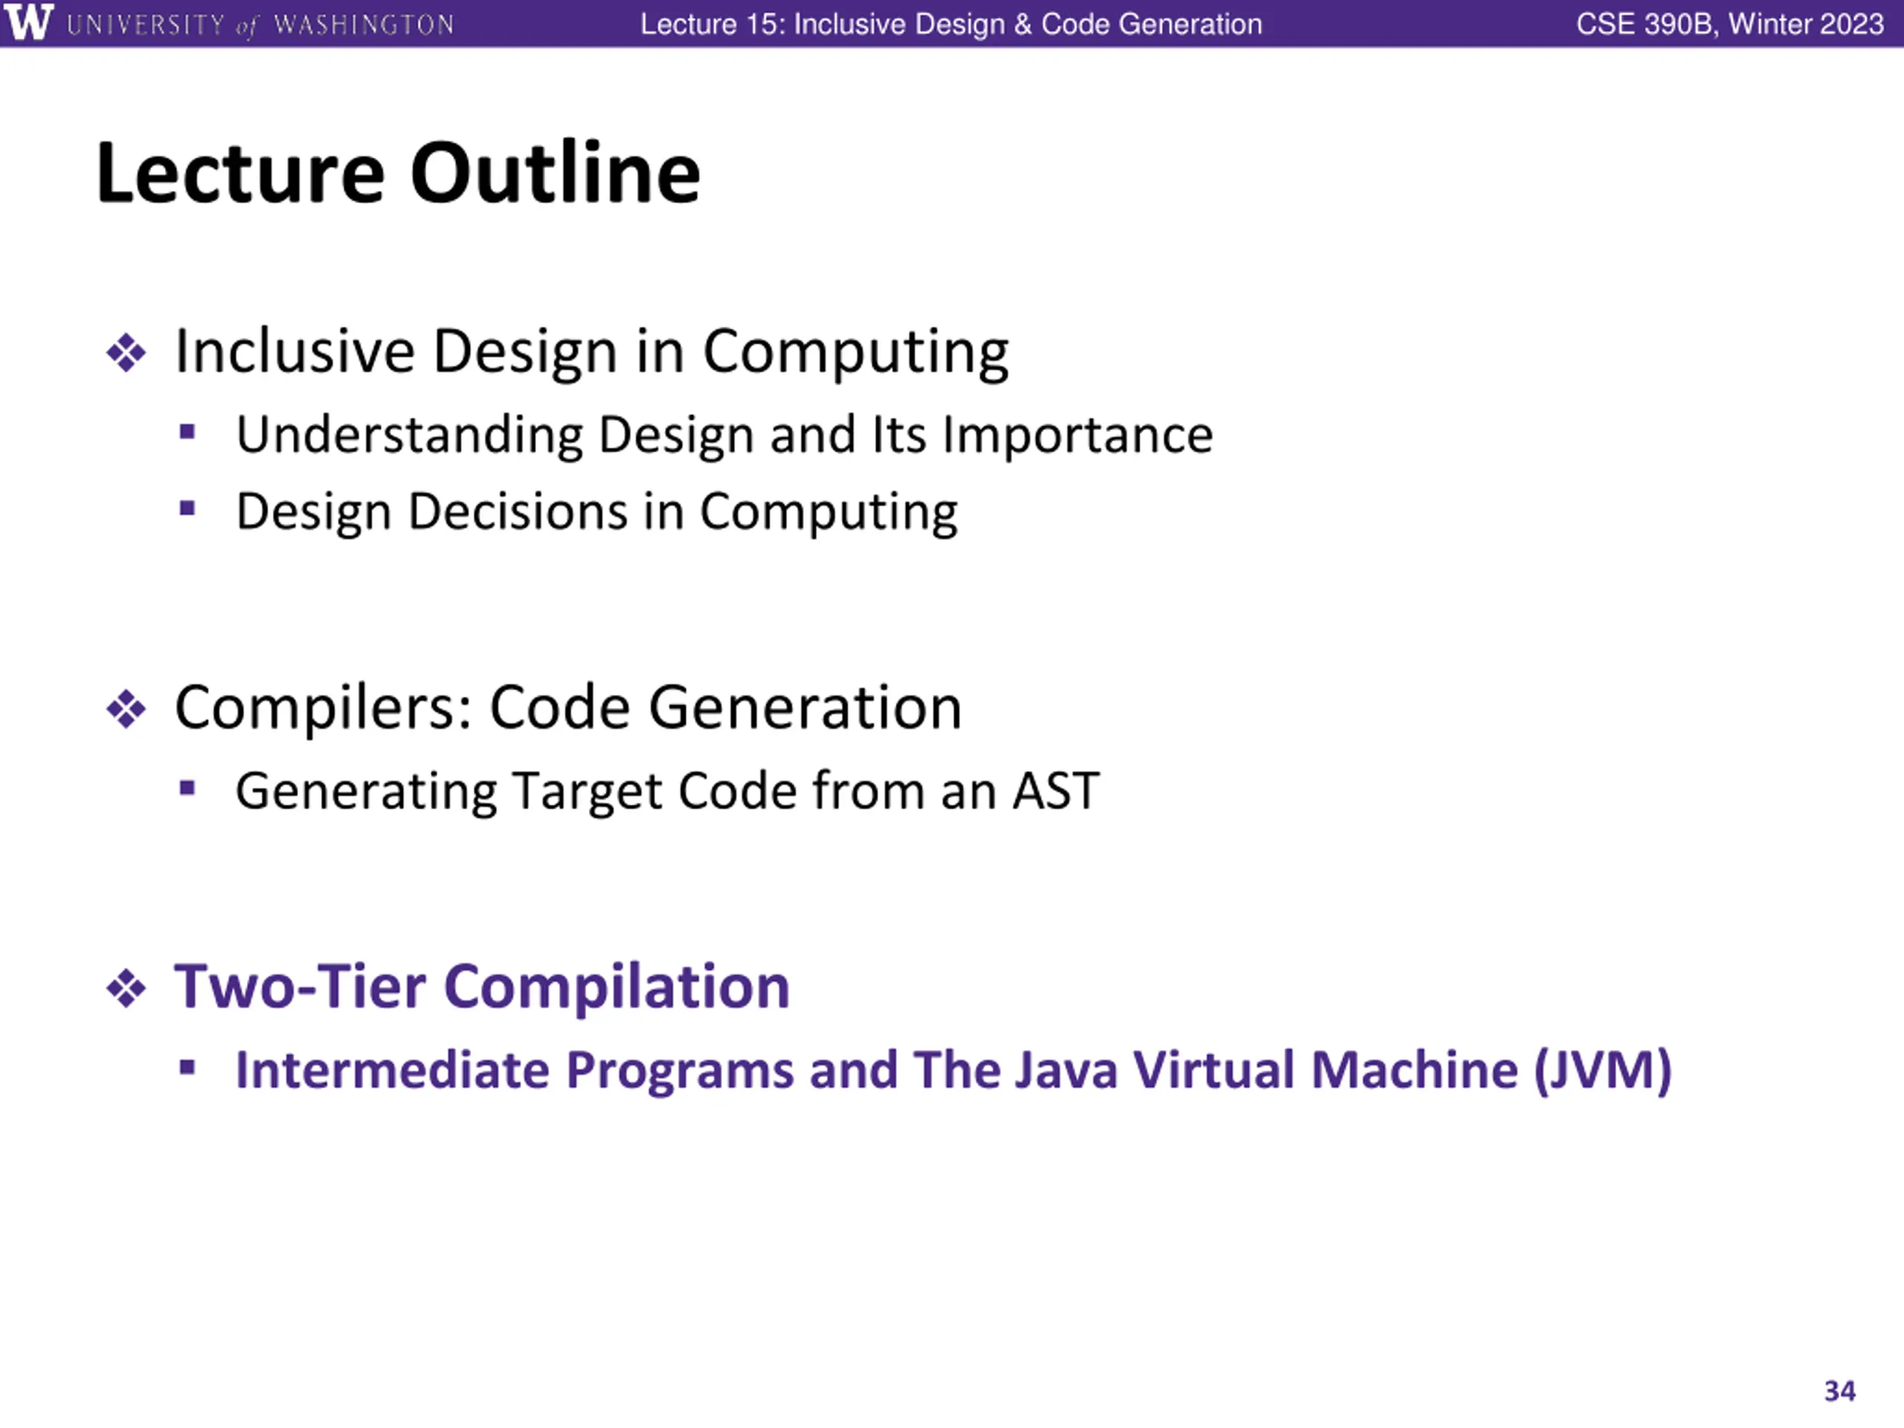Click the diamond bullet beside Two-Tier Compilation
1904x1428 pixels.
tap(126, 988)
